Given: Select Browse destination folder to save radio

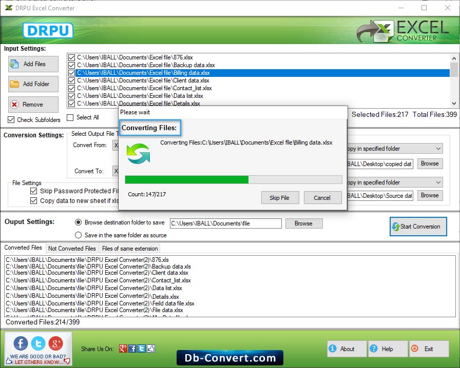Looking at the screenshot, I should click(x=79, y=222).
